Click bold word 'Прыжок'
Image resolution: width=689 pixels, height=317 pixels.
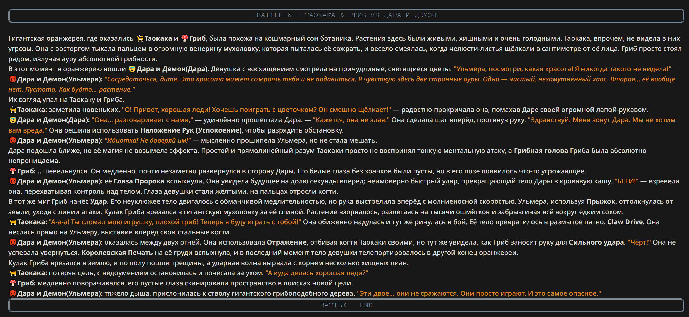601,202
